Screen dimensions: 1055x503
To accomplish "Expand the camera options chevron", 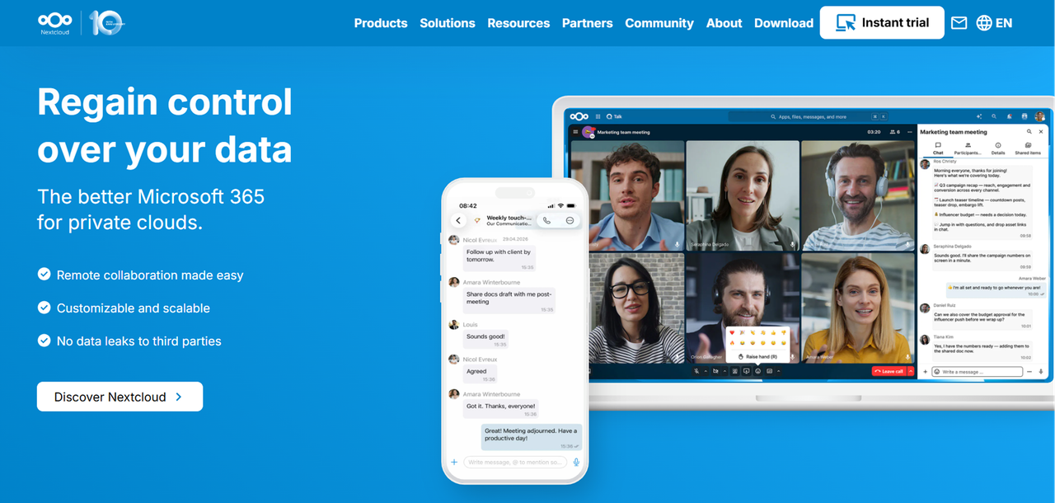I will pyautogui.click(x=725, y=371).
